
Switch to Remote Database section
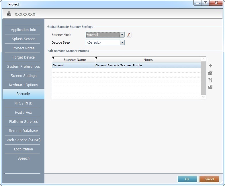coord(24,131)
